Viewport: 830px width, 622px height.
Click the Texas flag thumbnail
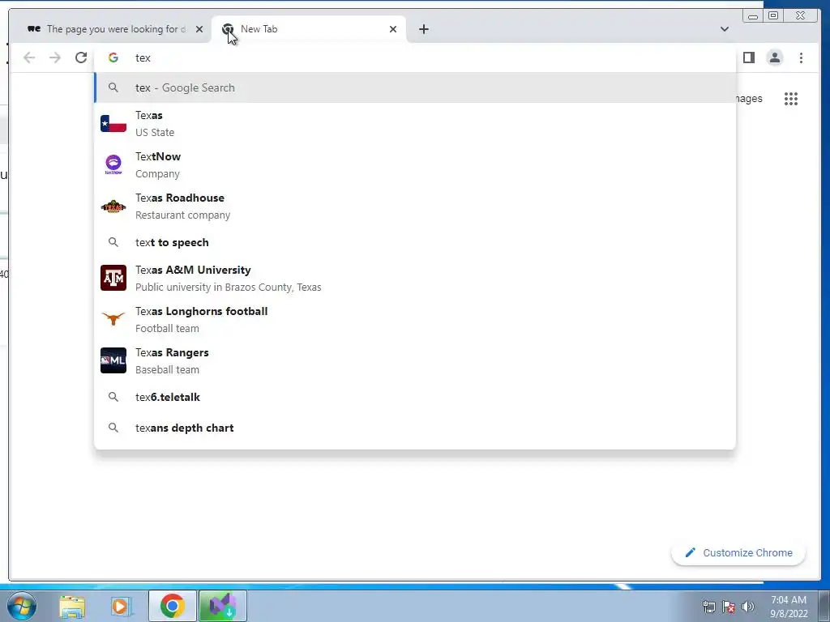tap(113, 124)
